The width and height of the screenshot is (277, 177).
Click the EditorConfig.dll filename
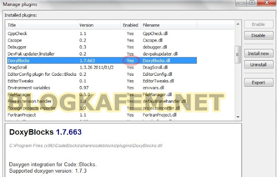click(x=158, y=74)
